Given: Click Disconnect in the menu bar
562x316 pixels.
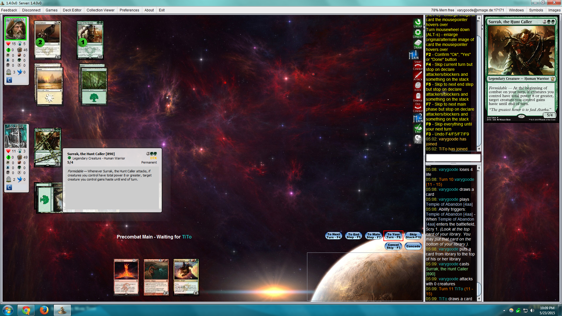Looking at the screenshot, I should pos(31,10).
